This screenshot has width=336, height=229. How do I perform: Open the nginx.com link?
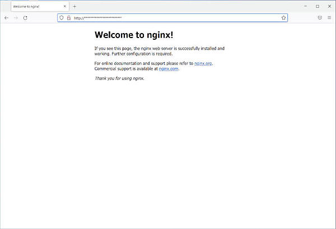(169, 69)
